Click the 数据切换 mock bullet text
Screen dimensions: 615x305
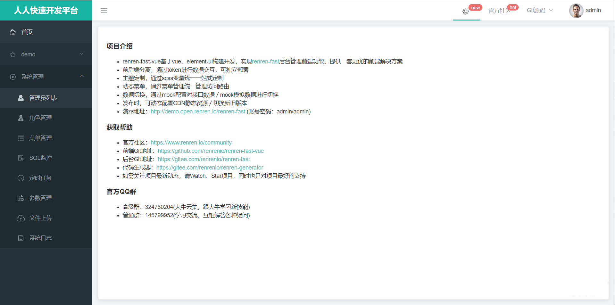(x=201, y=95)
